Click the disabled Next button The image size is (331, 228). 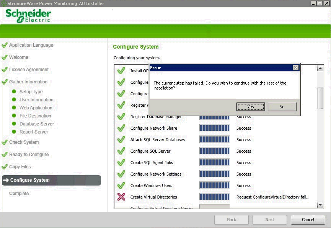[x=269, y=220]
